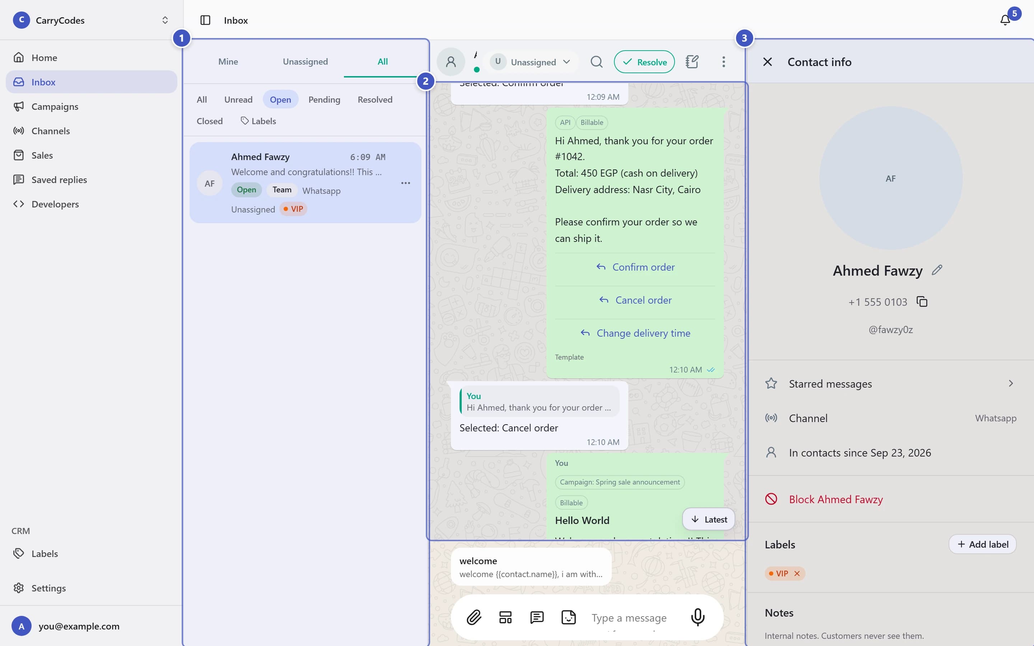Open the templates icon in composer
1034x646 pixels.
(x=506, y=617)
